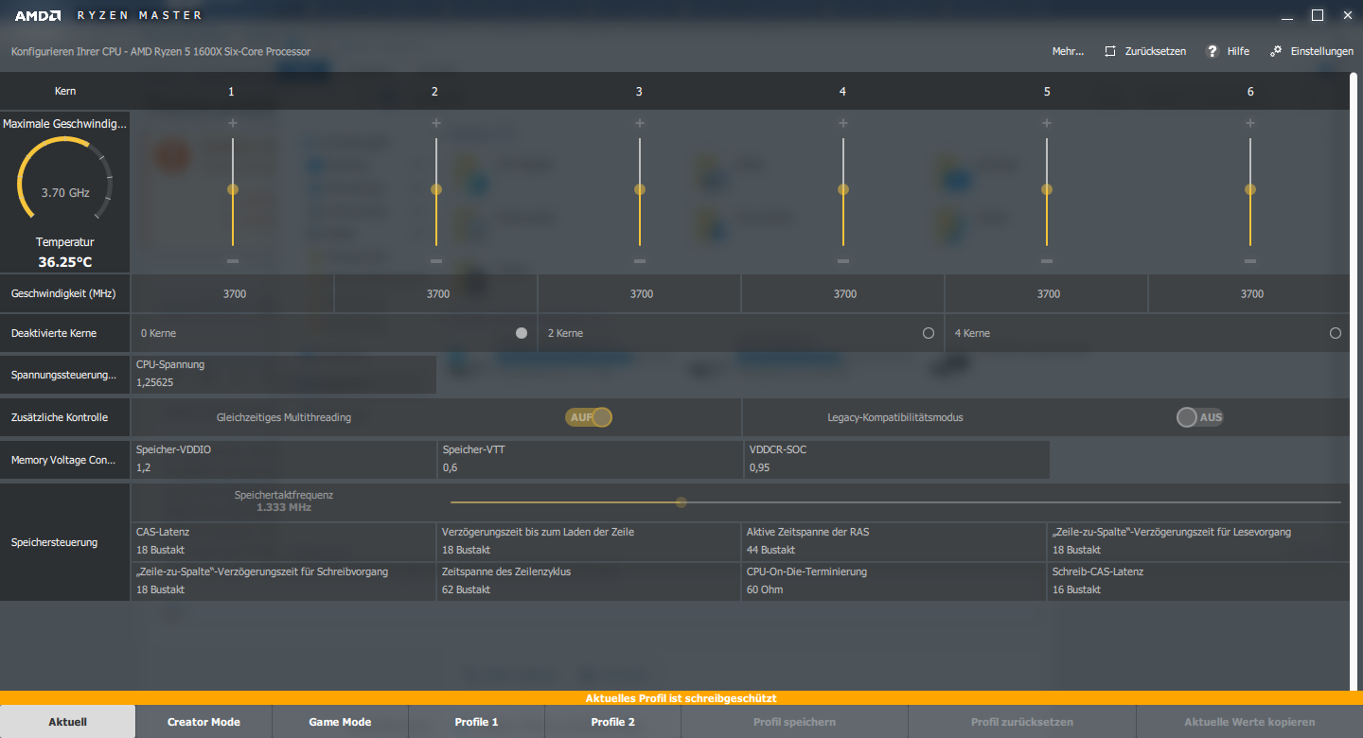Click the plus icon above core 5 slider
This screenshot has height=738, width=1363.
click(x=1047, y=123)
